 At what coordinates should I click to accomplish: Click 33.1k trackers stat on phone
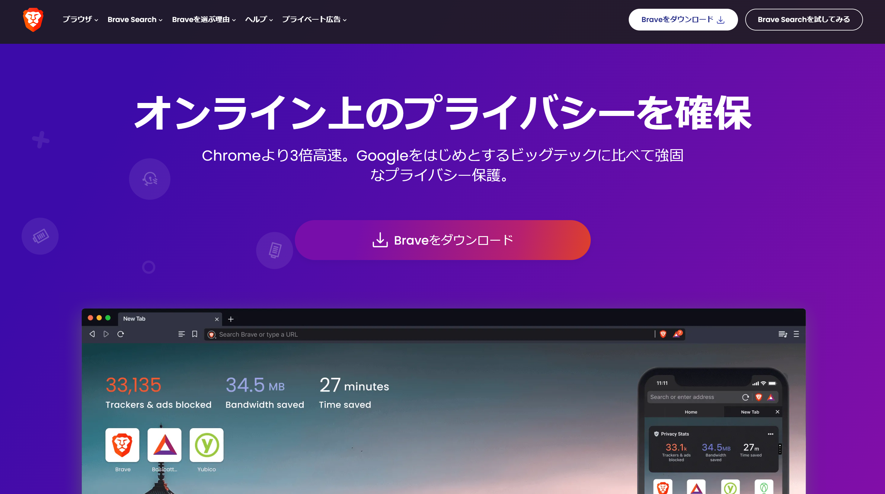676,452
